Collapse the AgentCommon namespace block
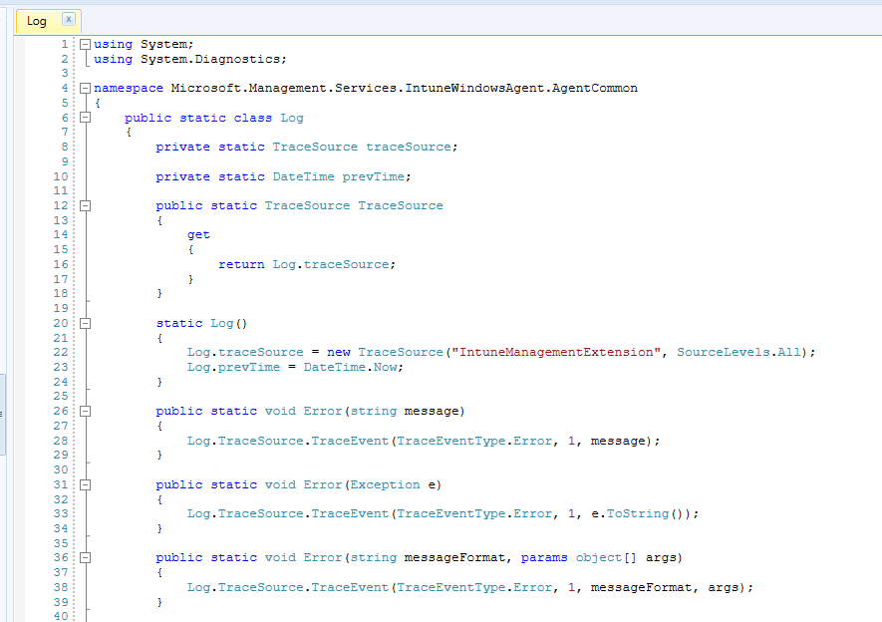The height and width of the screenshot is (622, 882). (x=85, y=88)
